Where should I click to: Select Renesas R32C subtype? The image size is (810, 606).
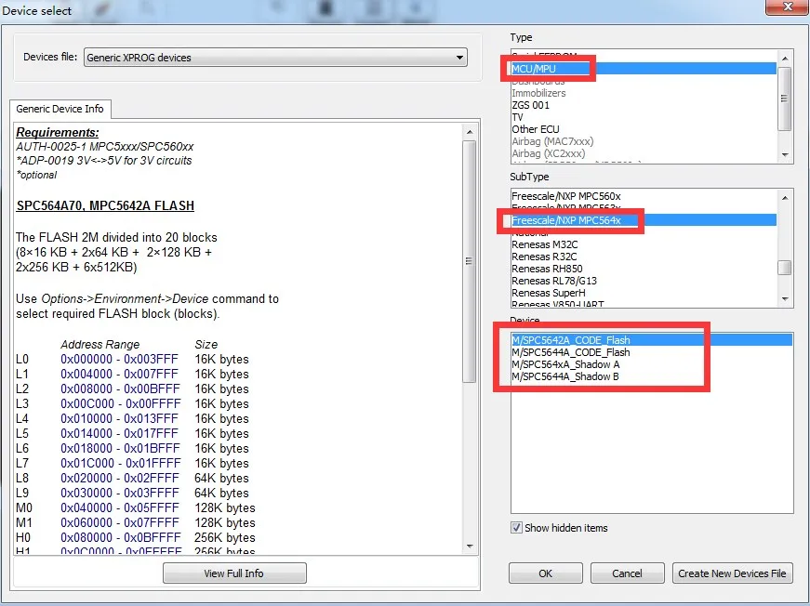644,257
